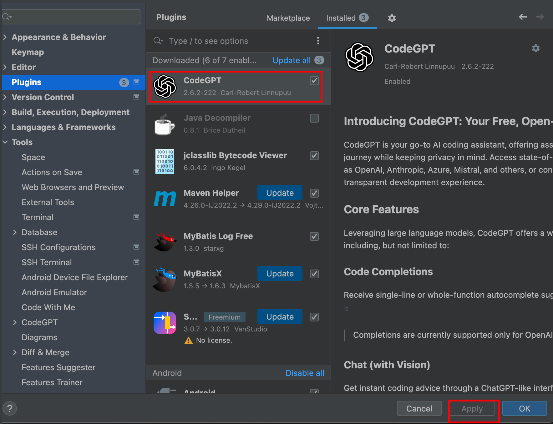Open CodeGPT details gear options

[536, 48]
